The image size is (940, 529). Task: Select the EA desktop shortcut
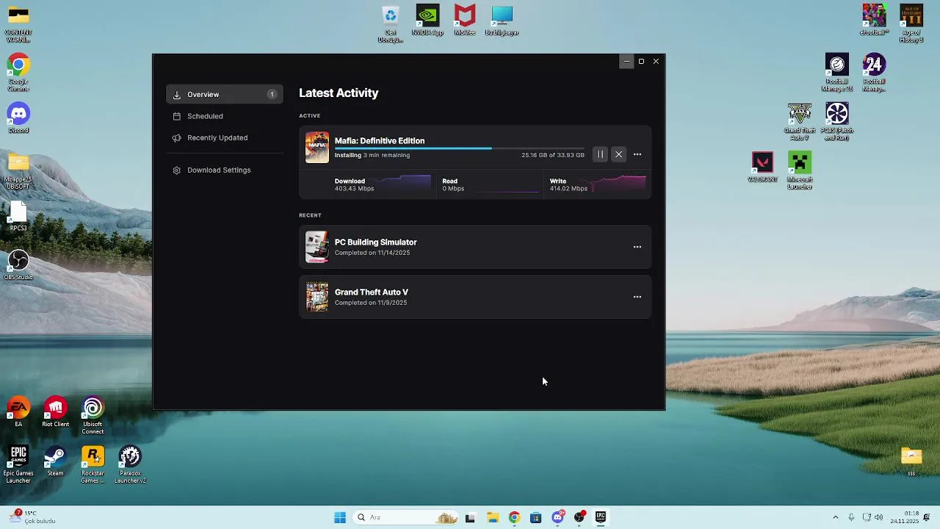(x=18, y=412)
